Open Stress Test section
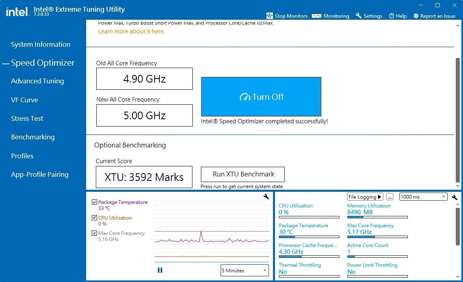 click(x=27, y=118)
